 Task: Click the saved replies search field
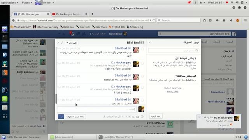(174, 51)
